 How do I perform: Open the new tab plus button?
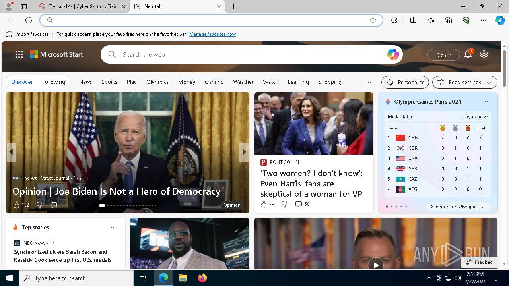(234, 6)
